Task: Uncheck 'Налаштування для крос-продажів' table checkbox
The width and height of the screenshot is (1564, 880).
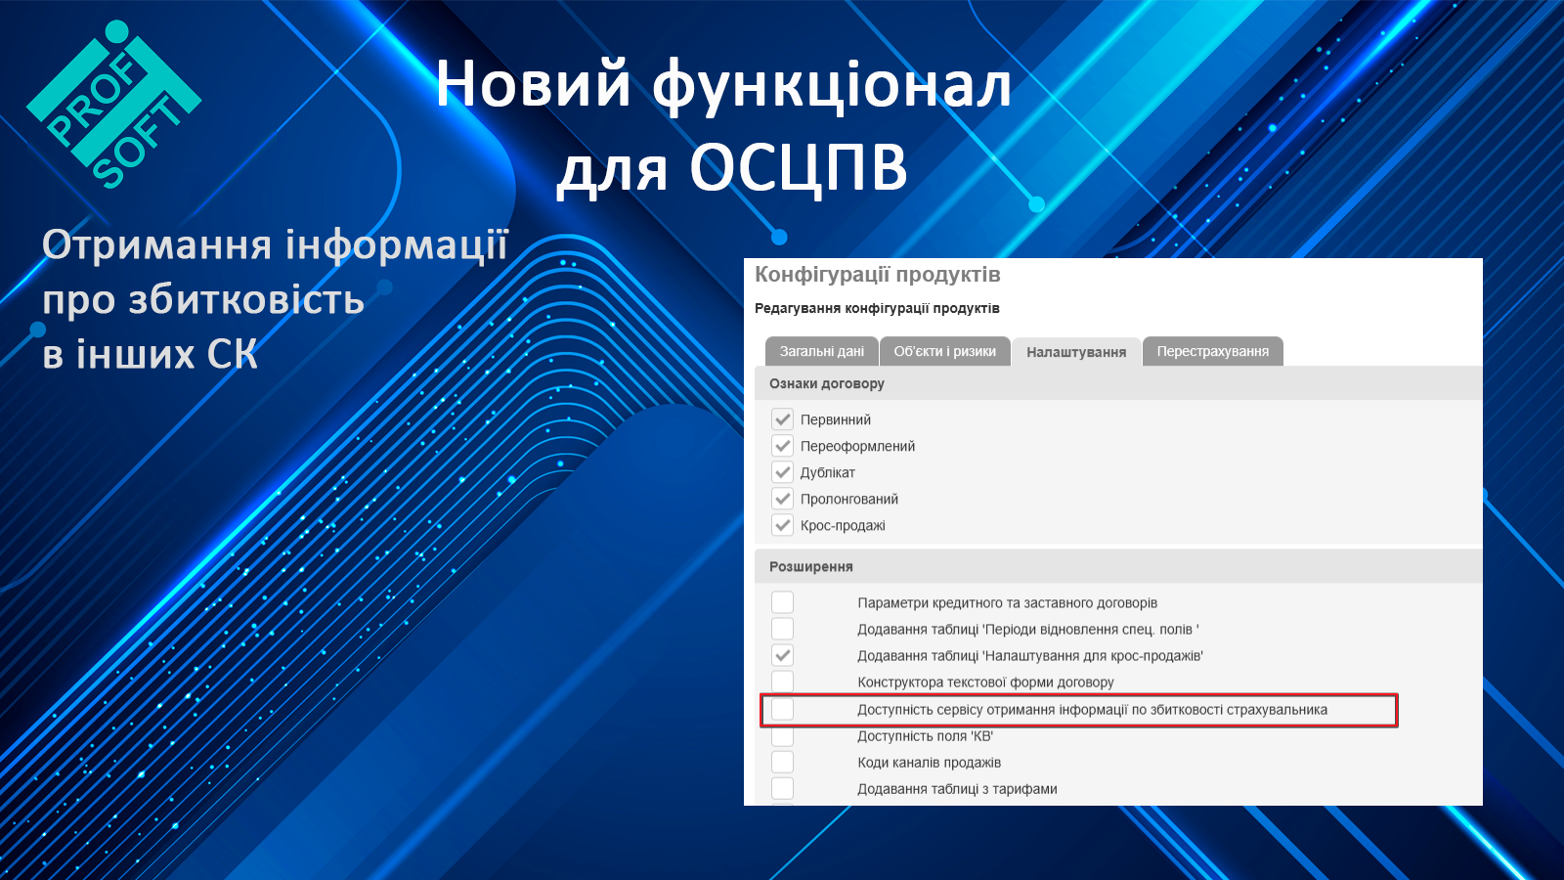Action: coord(782,655)
